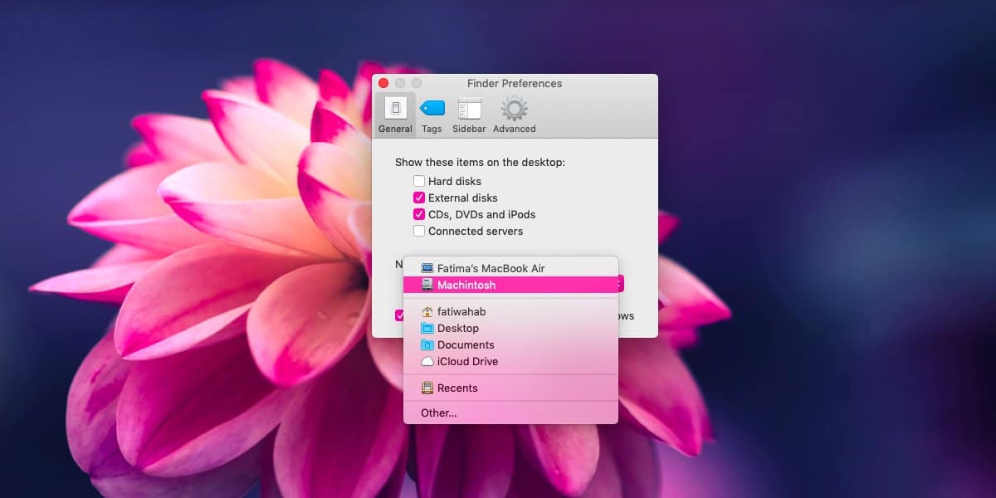Viewport: 996px width, 498px height.
Task: Enable the Connected servers checkbox
Action: 419,231
